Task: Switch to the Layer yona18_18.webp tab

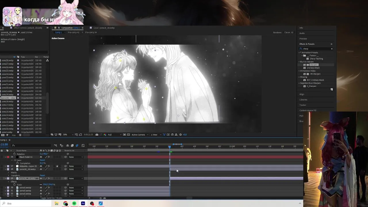Action: tap(104, 28)
